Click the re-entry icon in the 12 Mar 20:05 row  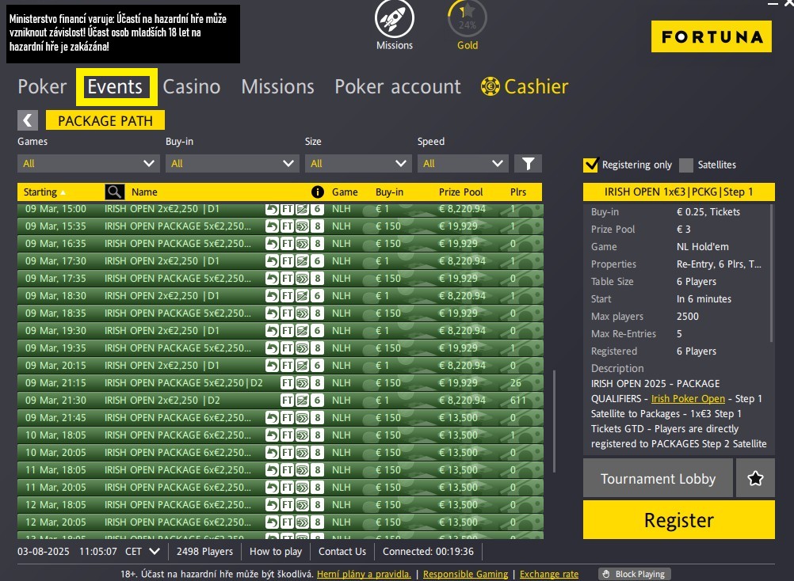click(273, 522)
